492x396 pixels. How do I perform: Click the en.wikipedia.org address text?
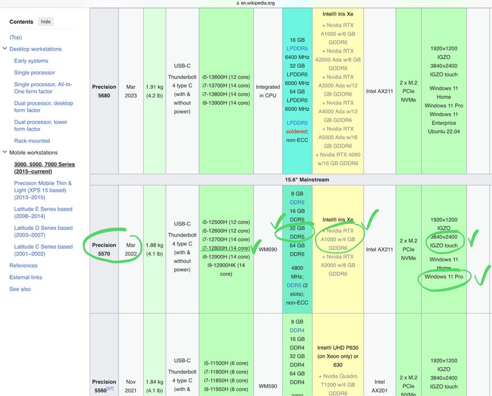pos(258,3)
